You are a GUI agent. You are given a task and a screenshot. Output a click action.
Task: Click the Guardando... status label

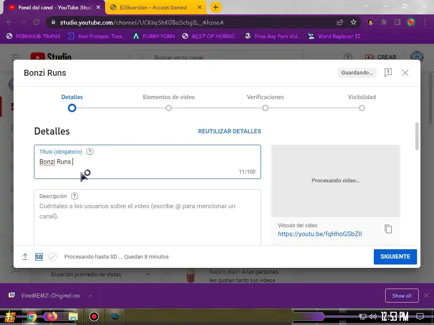click(357, 73)
